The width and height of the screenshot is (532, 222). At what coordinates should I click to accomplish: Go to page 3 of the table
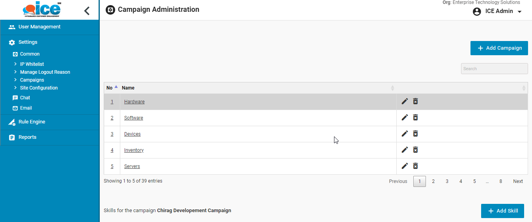pos(447,181)
